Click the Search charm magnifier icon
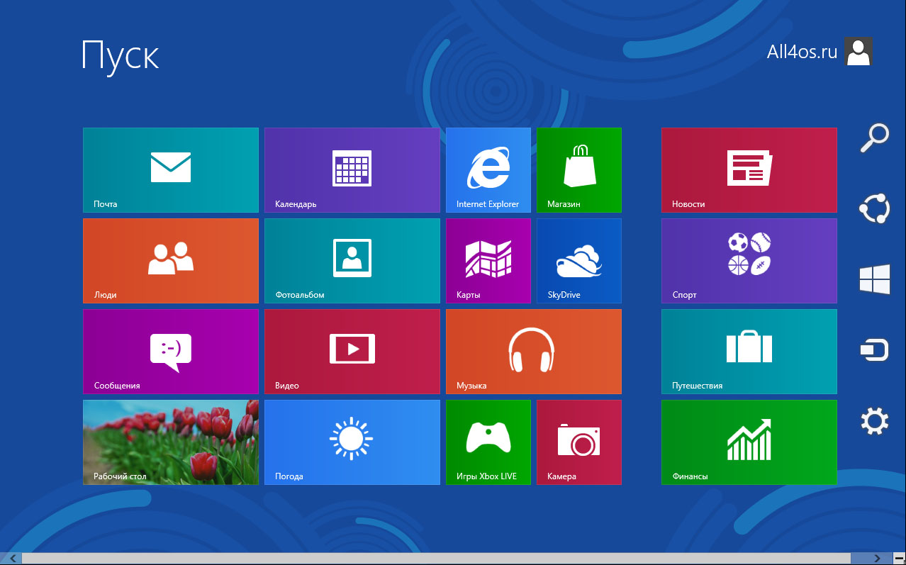 pos(875,138)
